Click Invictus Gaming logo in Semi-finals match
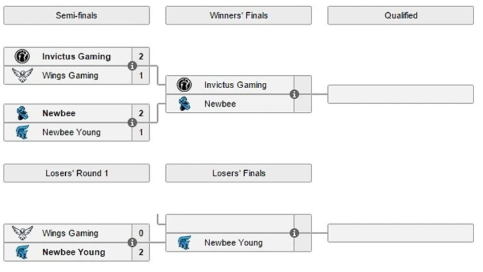Screen dimensions: 483x272 point(22,57)
